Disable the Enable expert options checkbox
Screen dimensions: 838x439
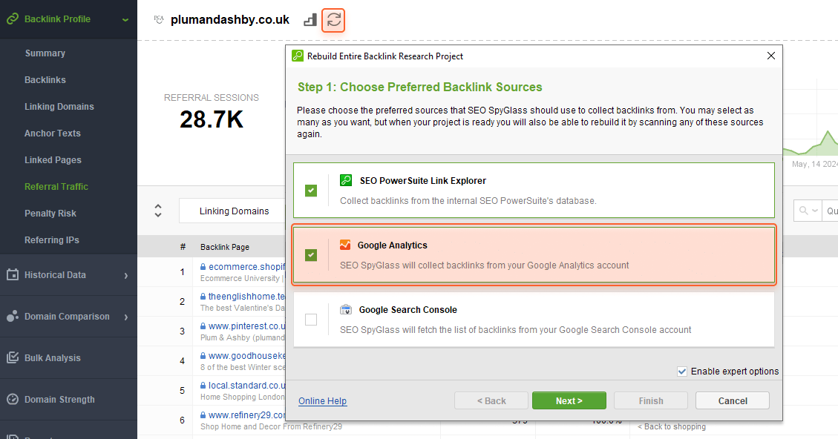pos(682,372)
